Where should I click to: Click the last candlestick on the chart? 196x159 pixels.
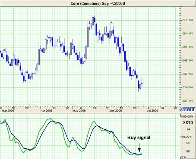pos(142,83)
